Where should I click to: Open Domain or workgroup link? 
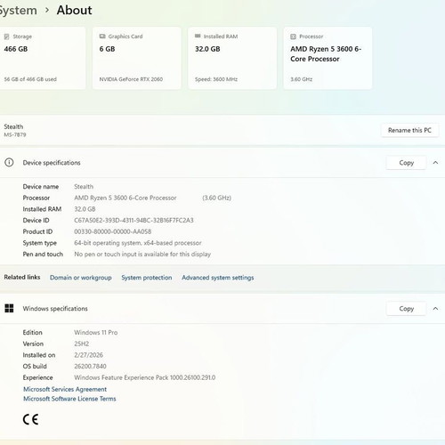click(81, 278)
